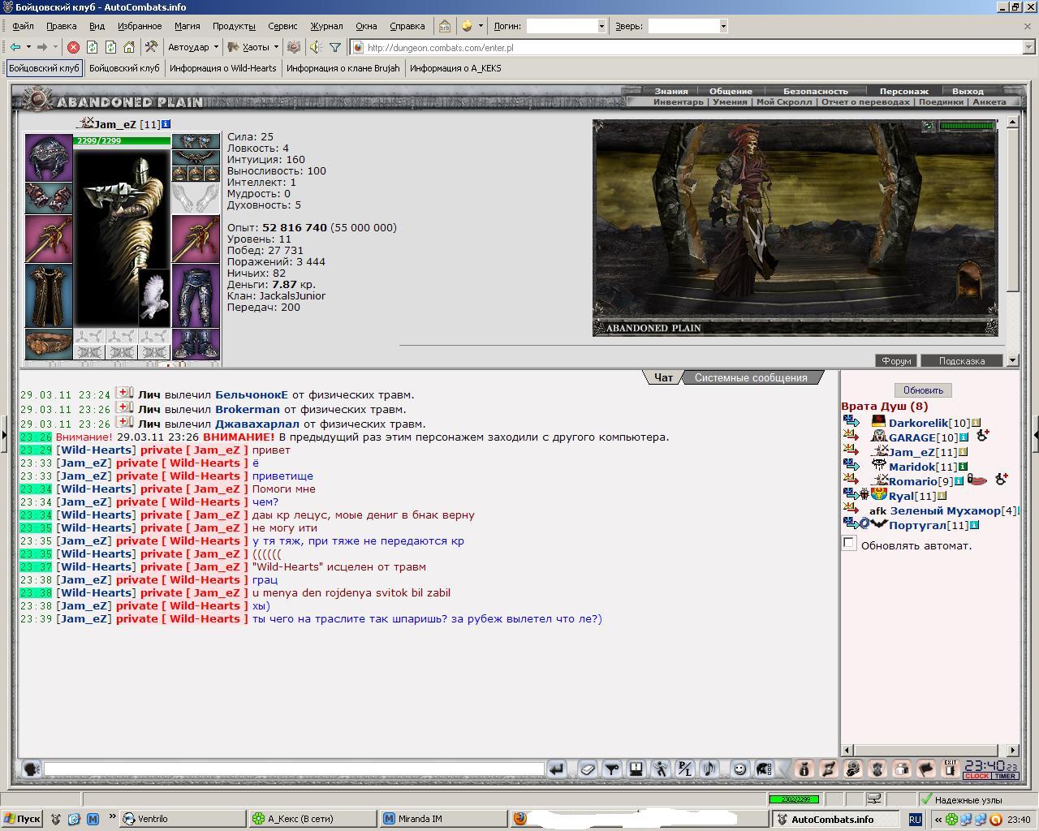
Task: Open the Магия menu
Action: click(187, 26)
